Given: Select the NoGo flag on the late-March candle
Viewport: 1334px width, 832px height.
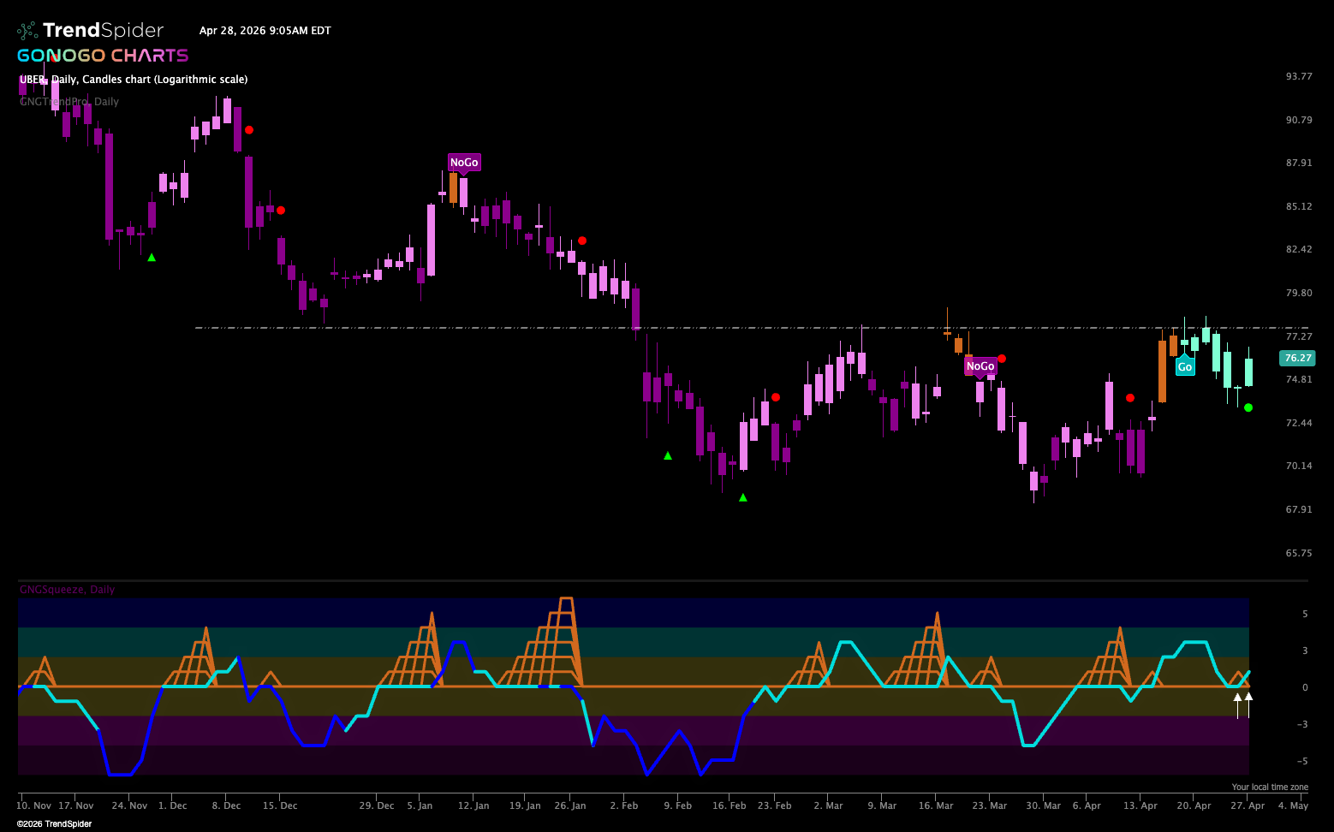Looking at the screenshot, I should click(980, 366).
